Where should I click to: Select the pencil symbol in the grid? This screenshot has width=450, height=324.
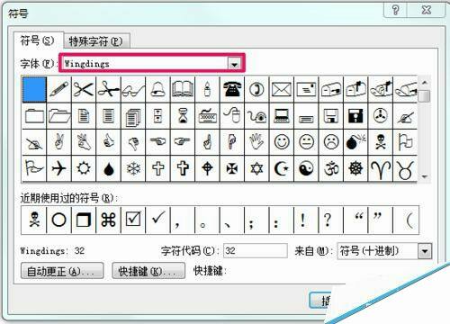(x=59, y=89)
